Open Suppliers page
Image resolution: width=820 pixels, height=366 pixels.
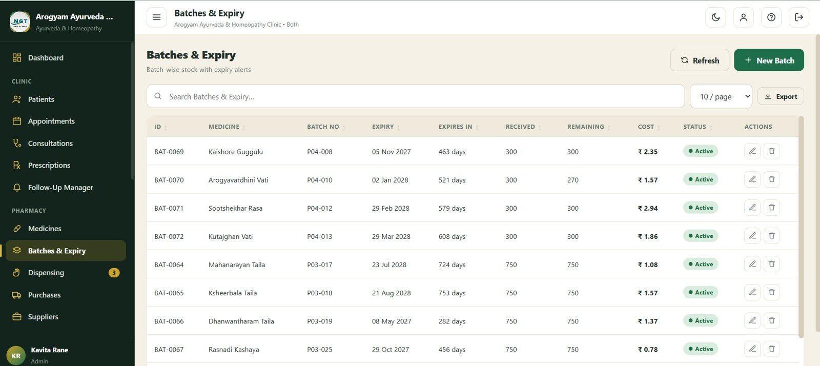[66, 317]
